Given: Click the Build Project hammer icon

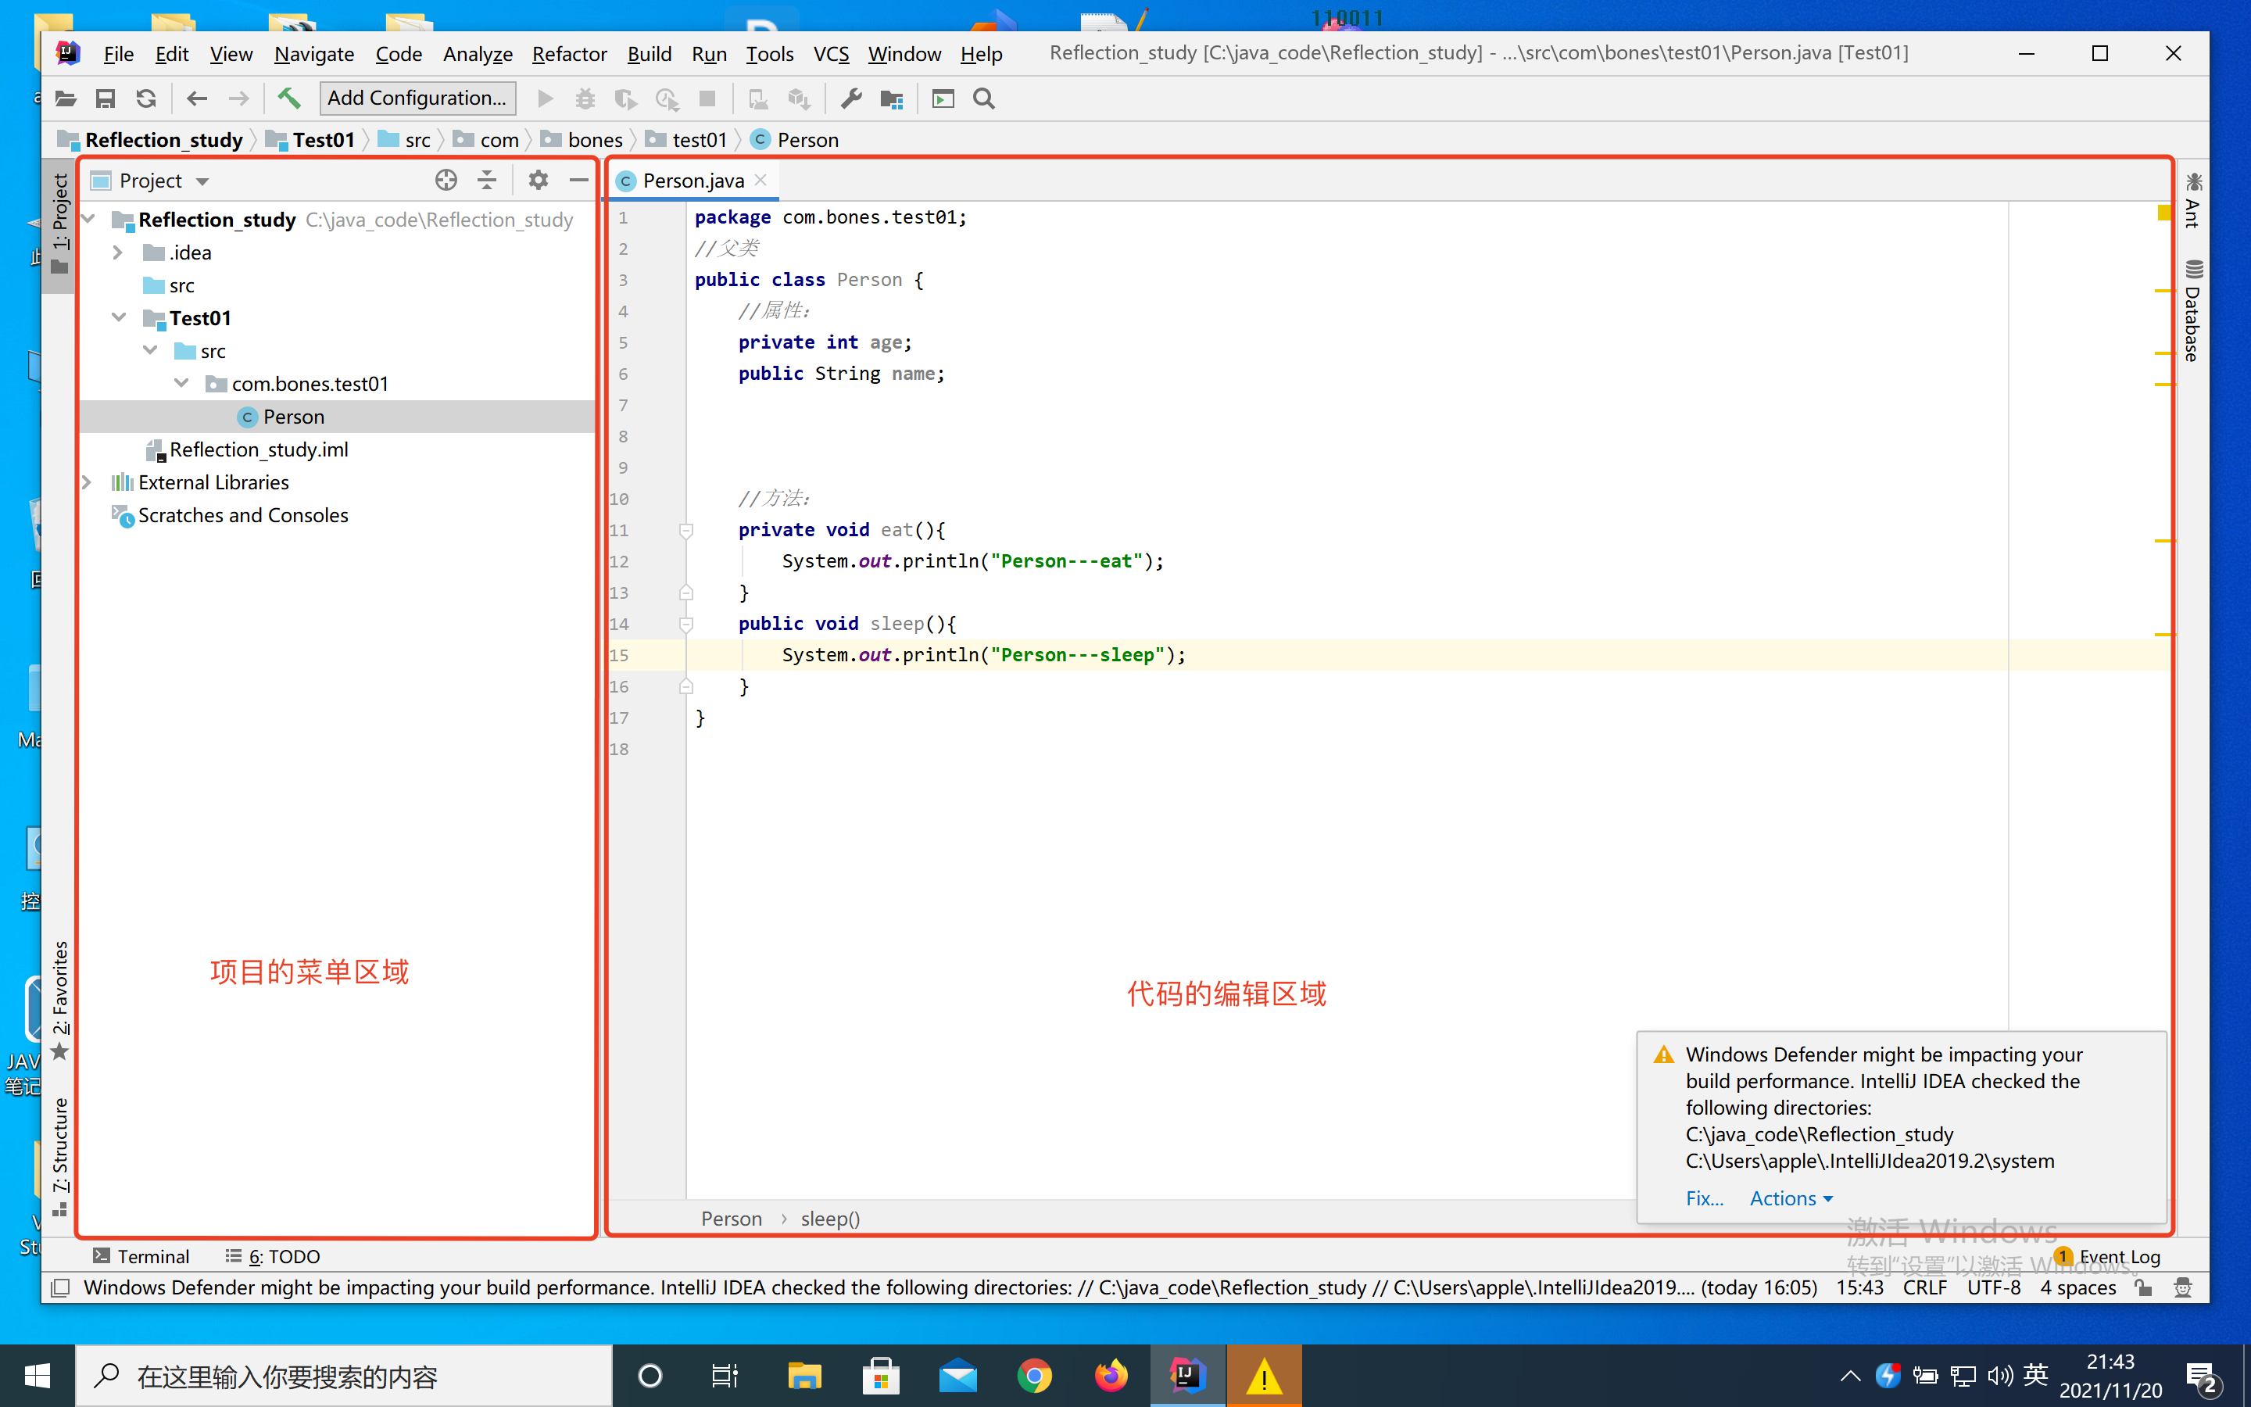Looking at the screenshot, I should 289,98.
